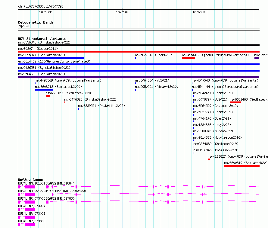Viewport: 268px width, 228px height.
Task: Click the blue bar beneath esv3614462
Action: [x=139, y=64]
